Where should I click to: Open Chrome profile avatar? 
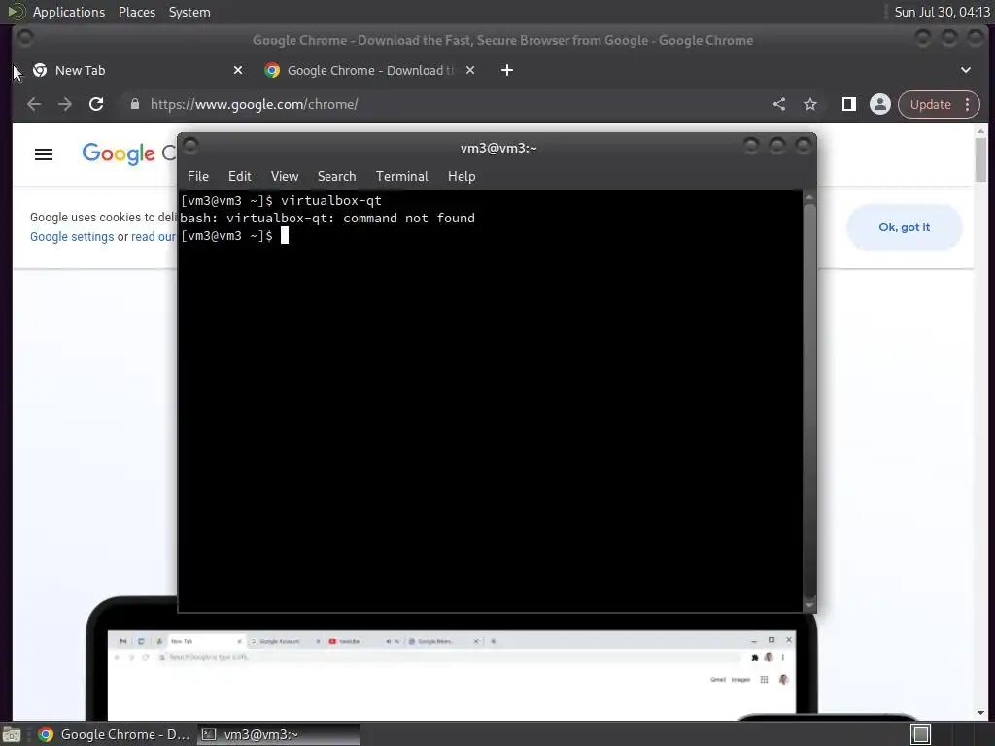[x=880, y=104]
